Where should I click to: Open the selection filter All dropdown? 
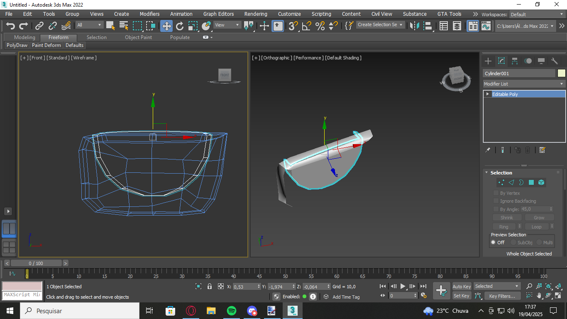pyautogui.click(x=89, y=25)
